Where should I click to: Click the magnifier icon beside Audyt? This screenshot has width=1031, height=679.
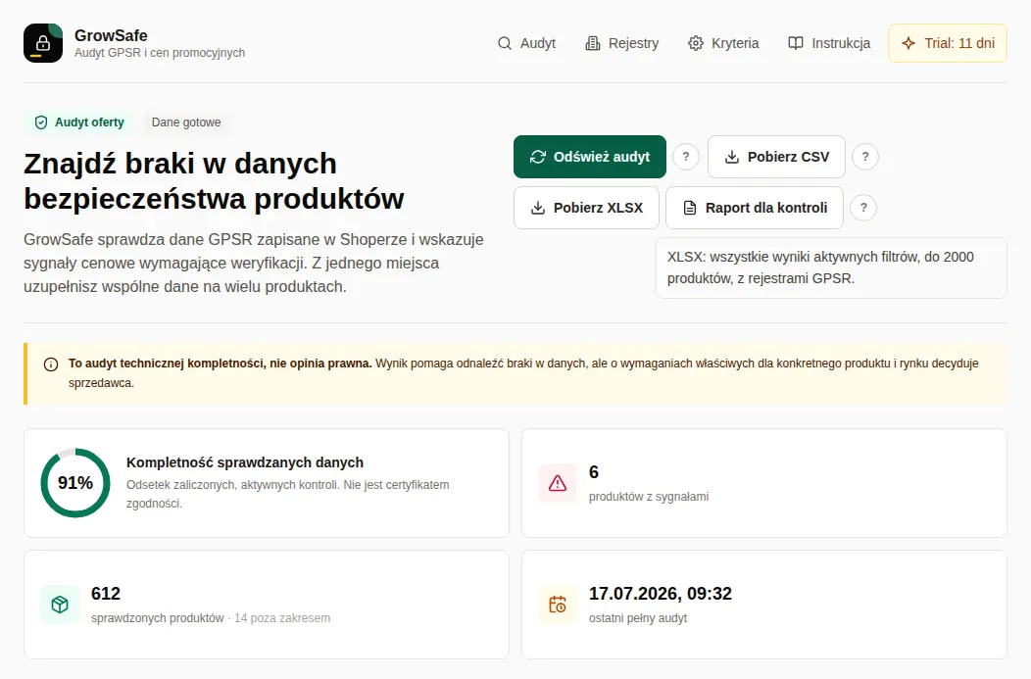(x=505, y=43)
